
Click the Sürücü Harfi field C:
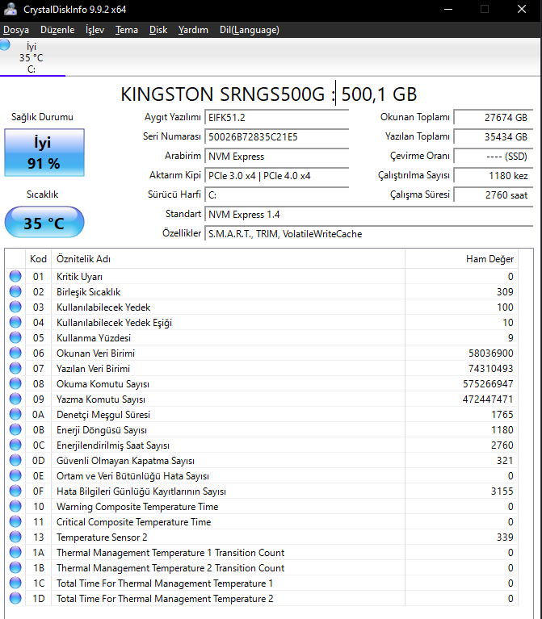tap(276, 195)
